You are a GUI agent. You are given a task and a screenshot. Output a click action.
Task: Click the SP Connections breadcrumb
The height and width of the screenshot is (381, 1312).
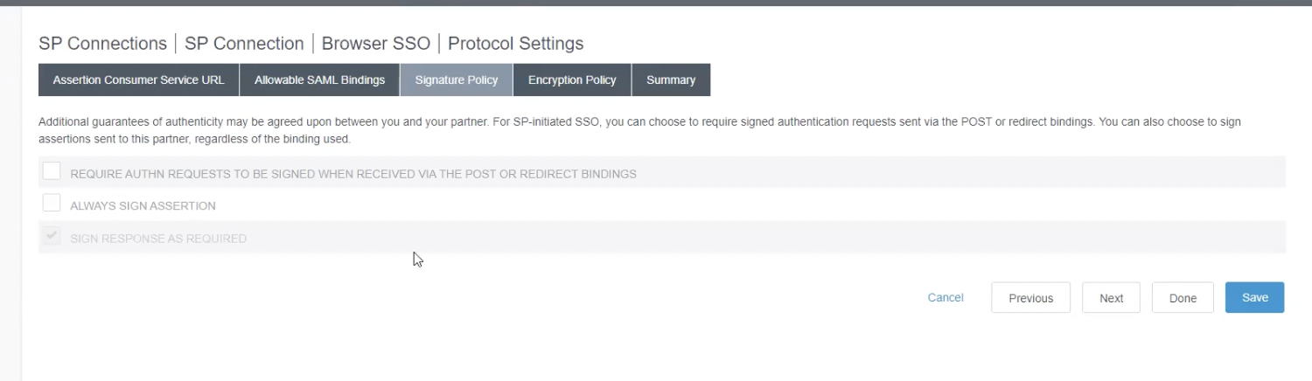point(102,44)
